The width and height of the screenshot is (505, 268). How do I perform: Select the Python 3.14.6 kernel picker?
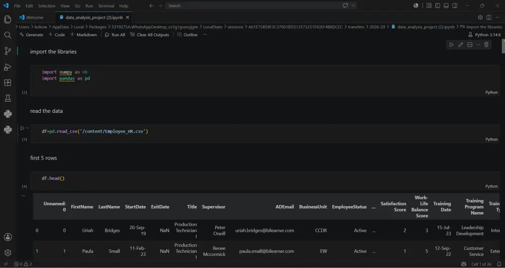pos(484,35)
